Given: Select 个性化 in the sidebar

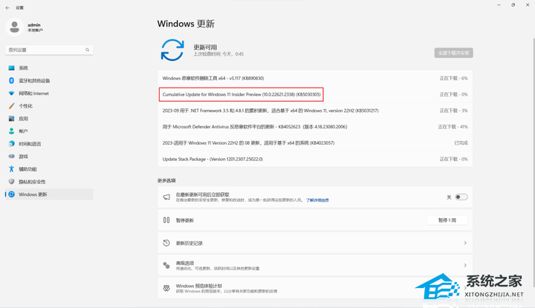Looking at the screenshot, I should [49, 106].
